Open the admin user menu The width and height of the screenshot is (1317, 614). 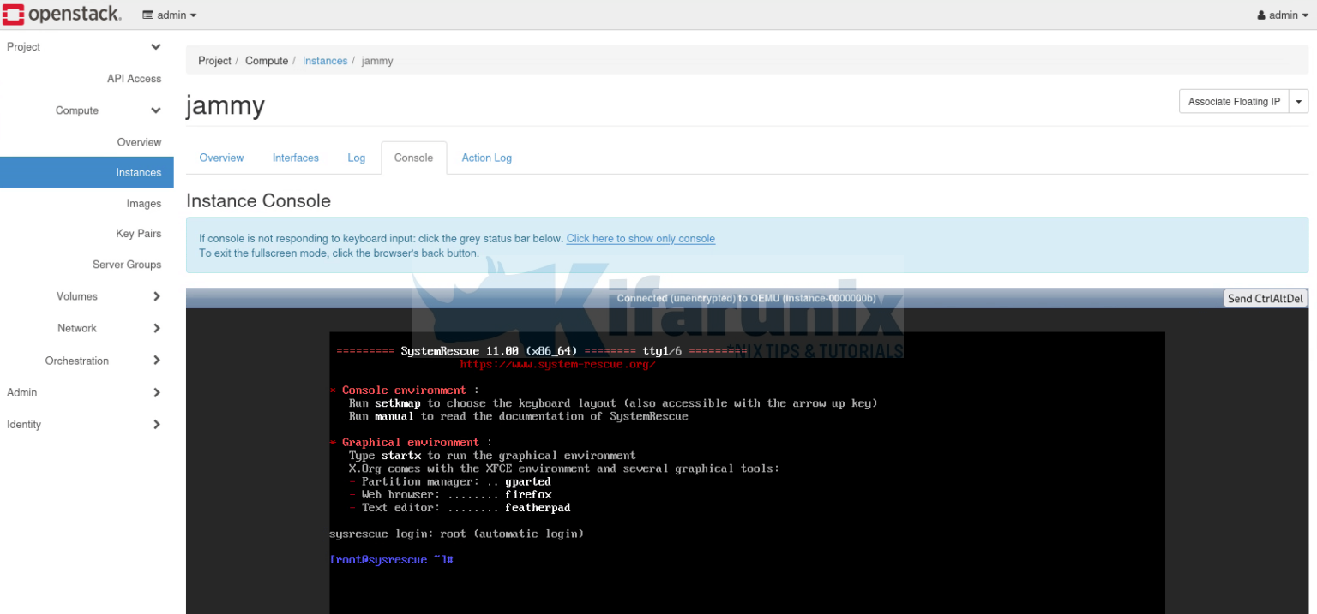pos(1281,15)
